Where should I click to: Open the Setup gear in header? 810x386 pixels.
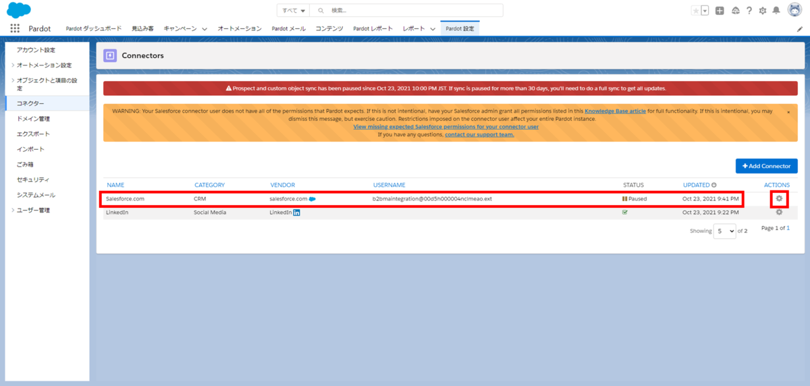click(x=763, y=10)
